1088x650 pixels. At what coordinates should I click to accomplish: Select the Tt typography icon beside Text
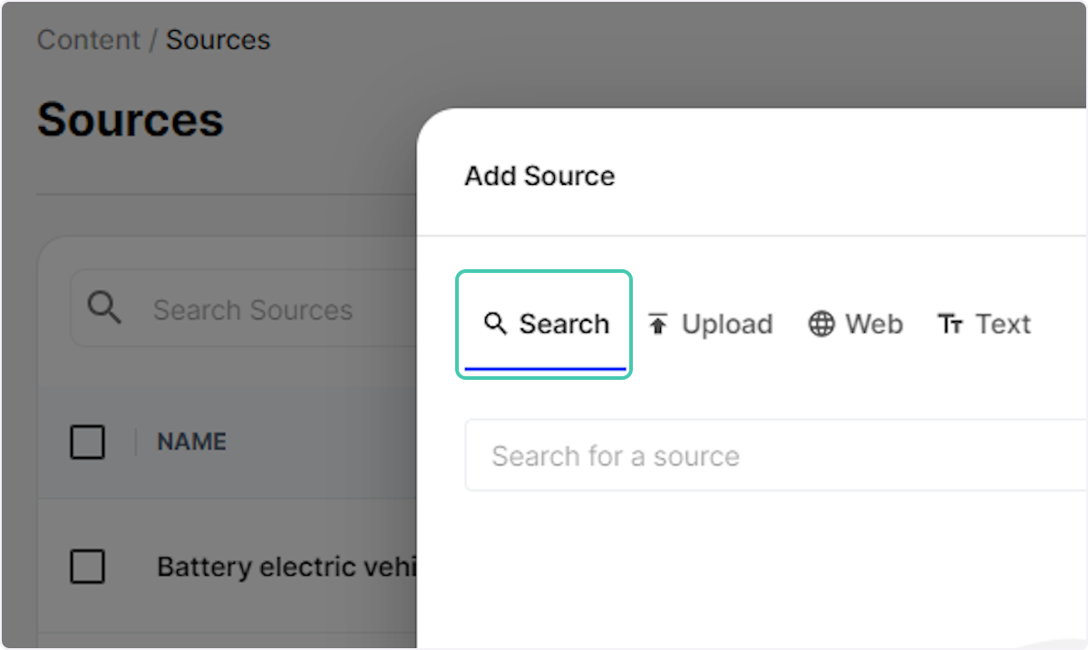pos(950,324)
